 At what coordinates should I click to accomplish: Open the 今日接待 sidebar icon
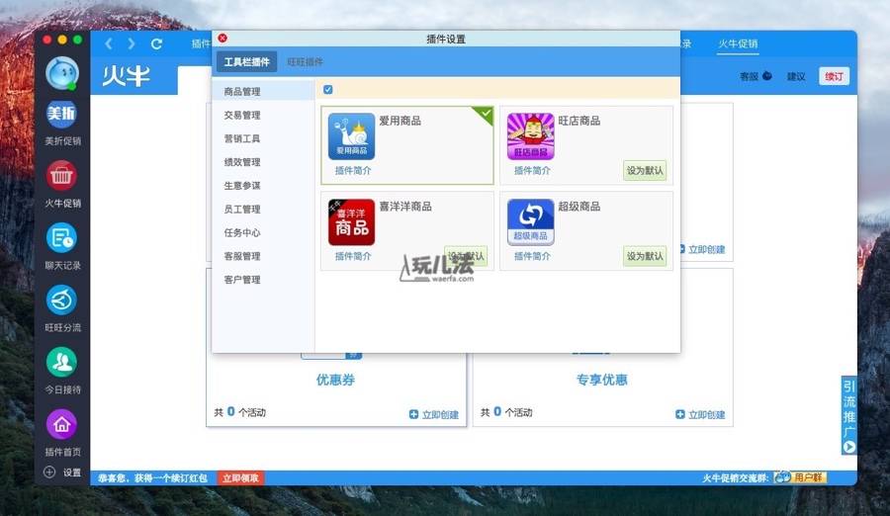(x=62, y=362)
